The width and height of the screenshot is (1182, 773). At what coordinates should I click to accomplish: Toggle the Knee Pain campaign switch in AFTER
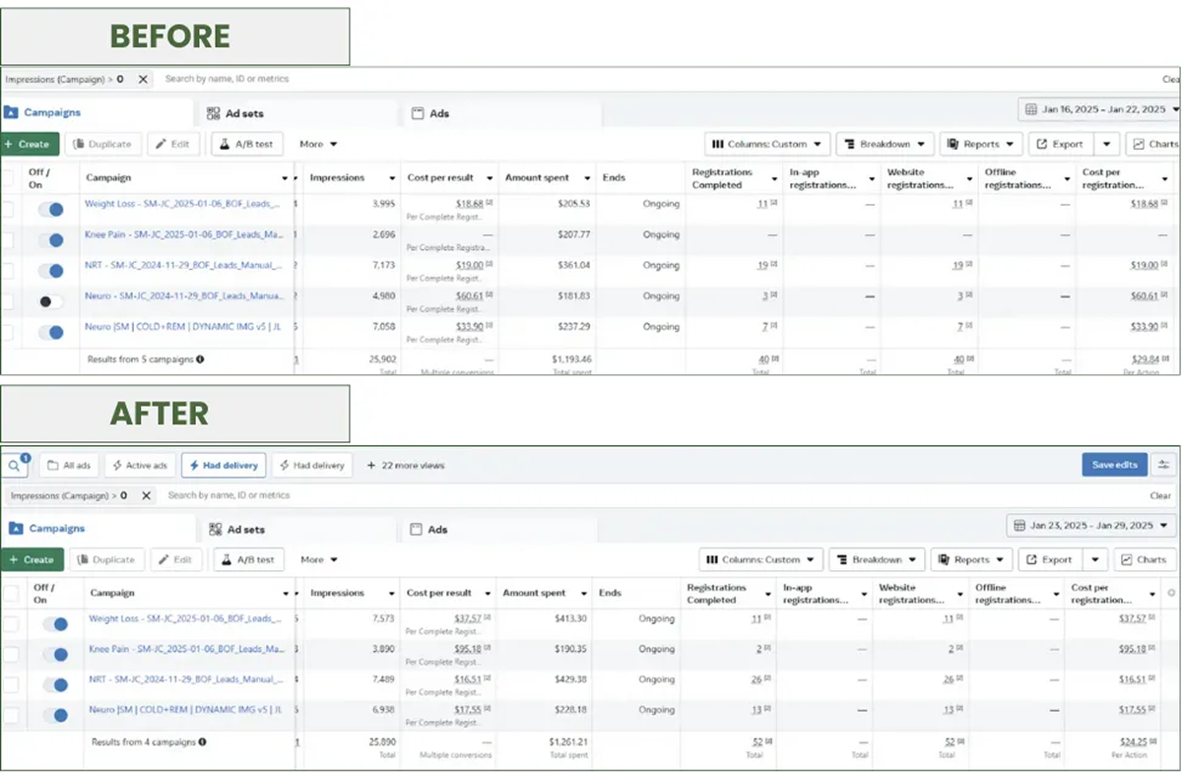(55, 654)
